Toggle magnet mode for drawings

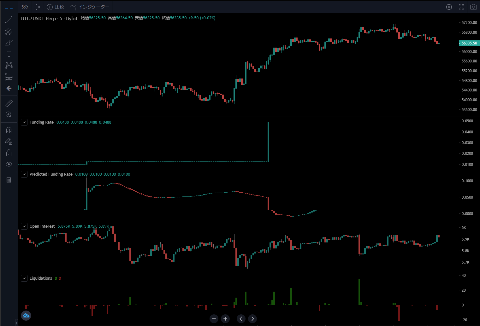pos(9,130)
